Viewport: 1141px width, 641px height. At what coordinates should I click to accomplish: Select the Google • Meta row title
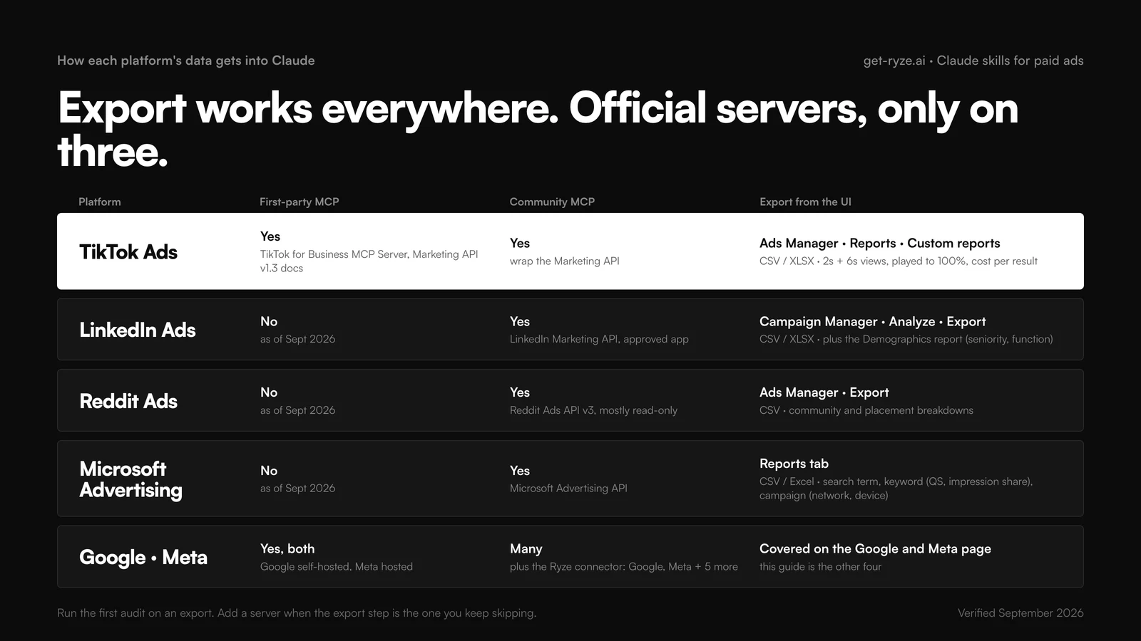click(x=143, y=557)
